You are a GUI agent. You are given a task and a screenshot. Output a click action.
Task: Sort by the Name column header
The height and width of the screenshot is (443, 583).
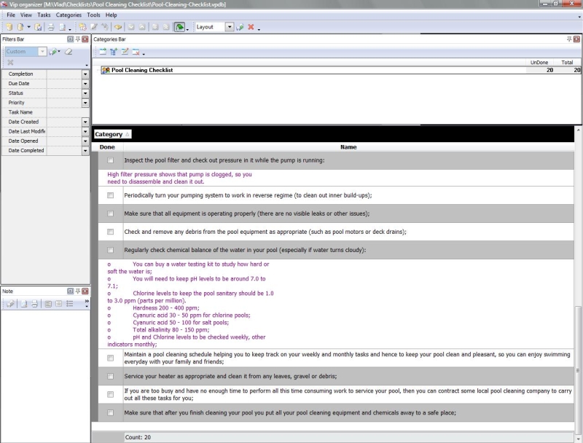[348, 147]
